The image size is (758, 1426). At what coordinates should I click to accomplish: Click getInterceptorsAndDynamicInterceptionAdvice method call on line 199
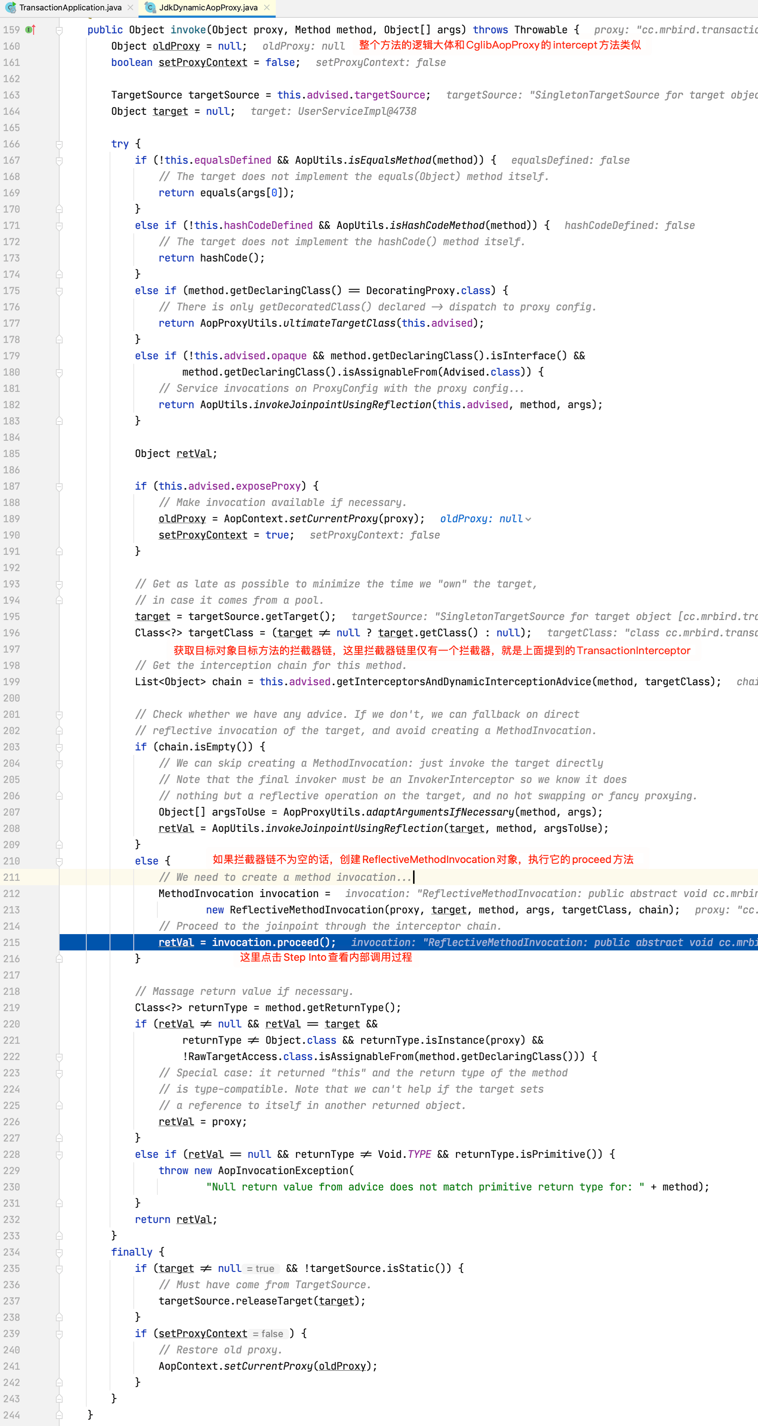click(x=464, y=682)
